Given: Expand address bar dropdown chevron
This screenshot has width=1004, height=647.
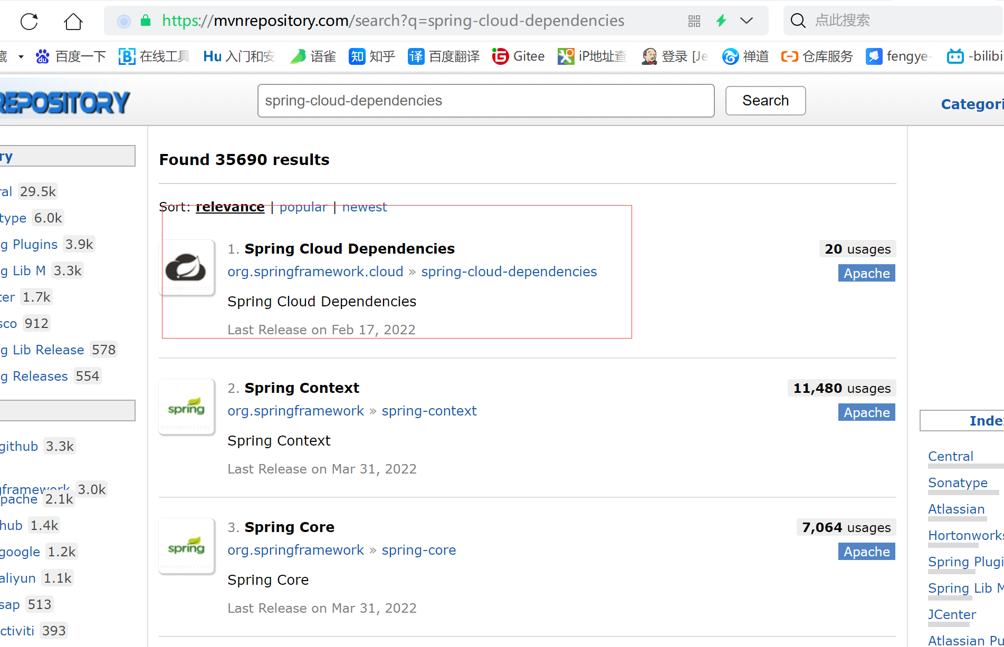Looking at the screenshot, I should click(747, 21).
